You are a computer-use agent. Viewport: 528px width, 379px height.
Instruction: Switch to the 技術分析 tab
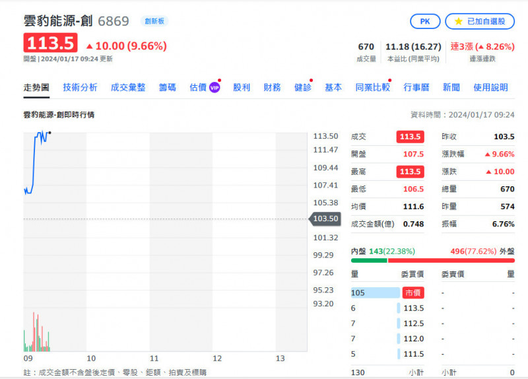80,88
